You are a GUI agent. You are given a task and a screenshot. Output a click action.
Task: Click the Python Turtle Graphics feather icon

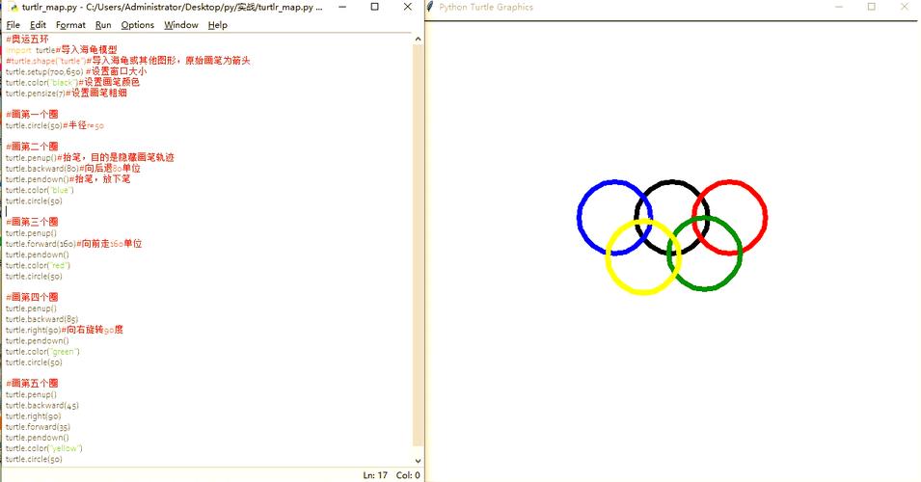[x=430, y=7]
